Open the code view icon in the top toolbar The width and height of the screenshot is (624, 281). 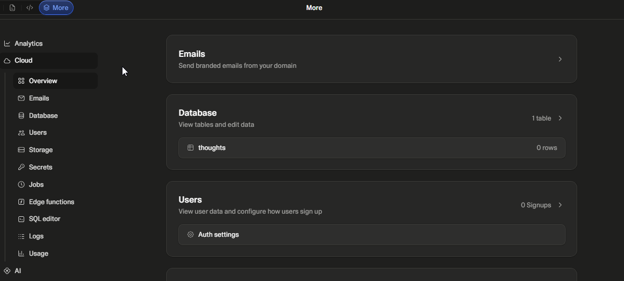coord(29,7)
